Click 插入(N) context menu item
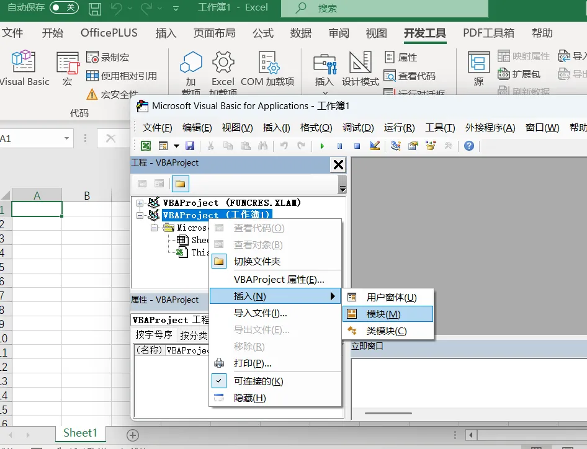 coord(275,296)
